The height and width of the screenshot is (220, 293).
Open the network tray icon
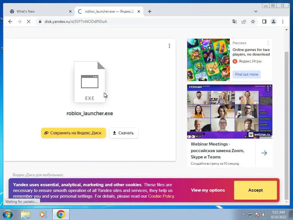tap(250, 215)
